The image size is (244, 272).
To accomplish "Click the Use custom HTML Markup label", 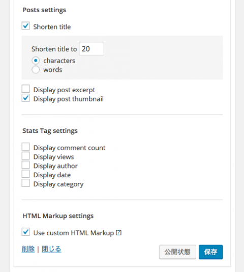I will (x=74, y=233).
